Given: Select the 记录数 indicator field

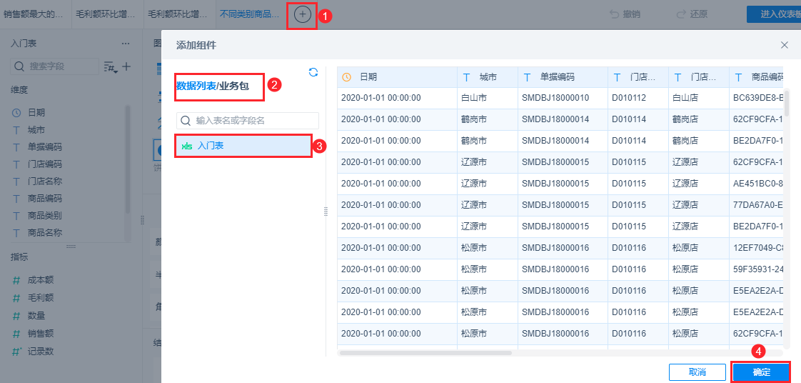Looking at the screenshot, I should click(x=41, y=352).
